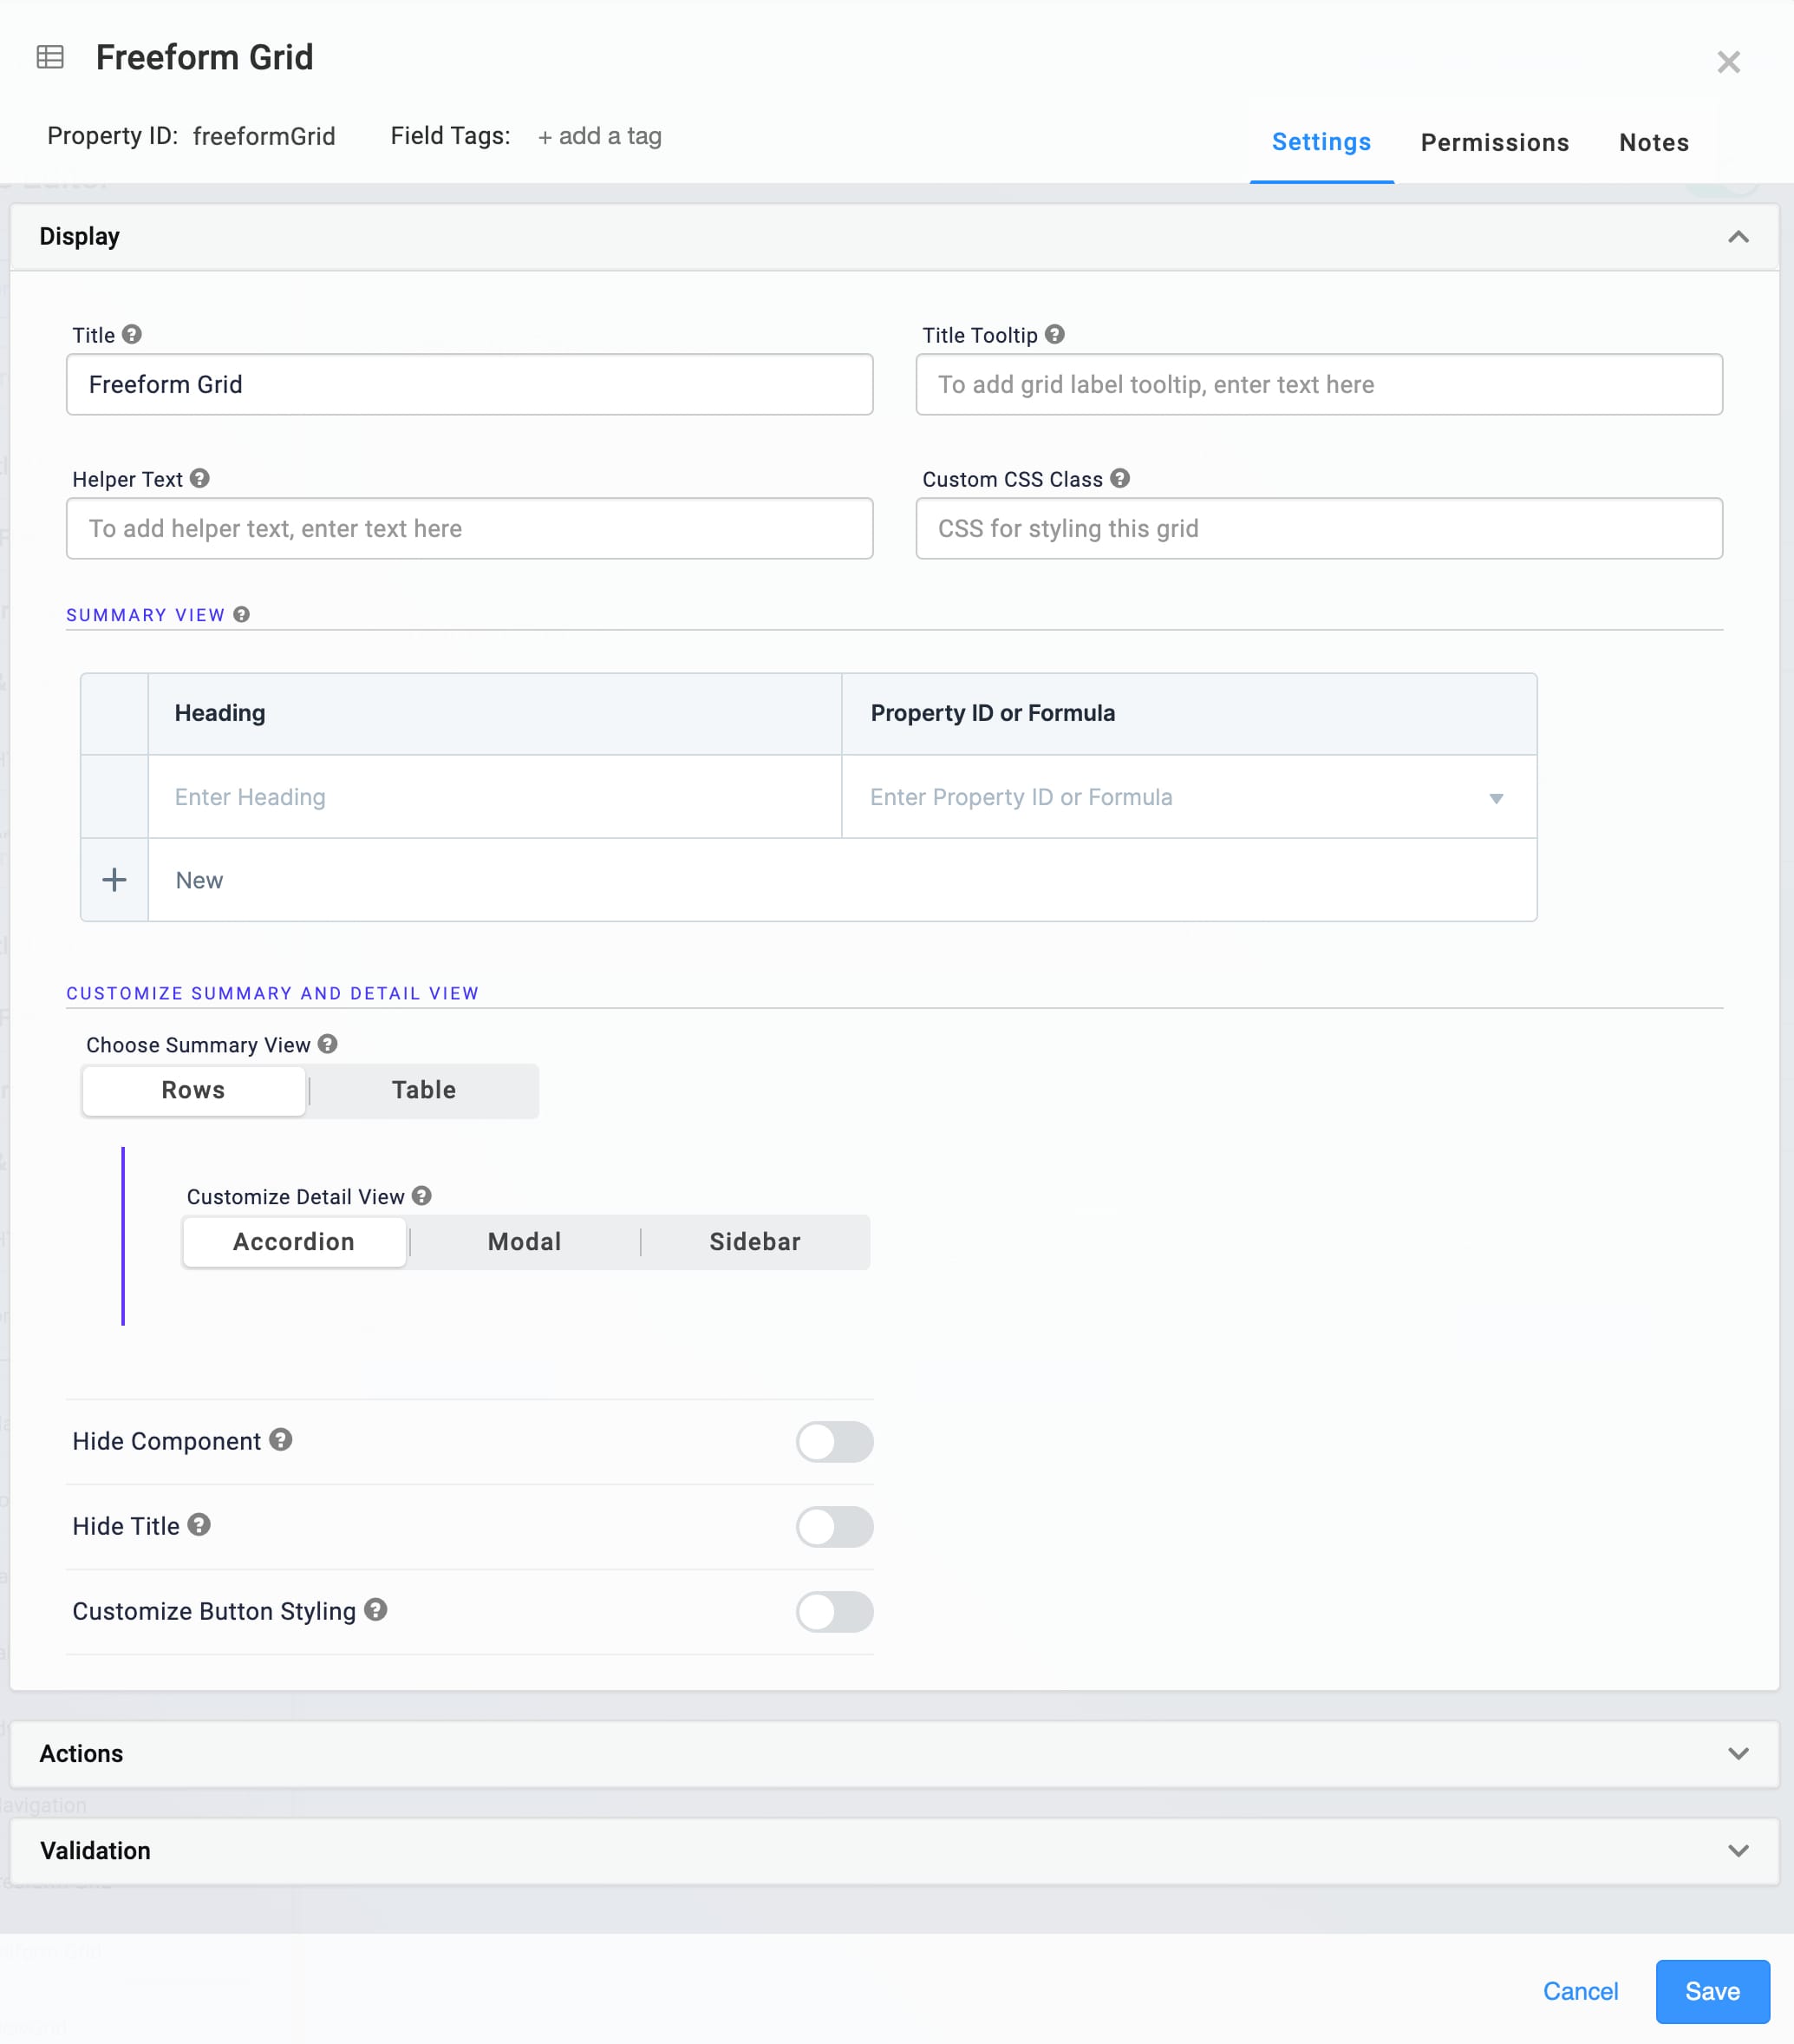Choose Sidebar detail view
Image resolution: width=1794 pixels, height=2044 pixels.
754,1241
